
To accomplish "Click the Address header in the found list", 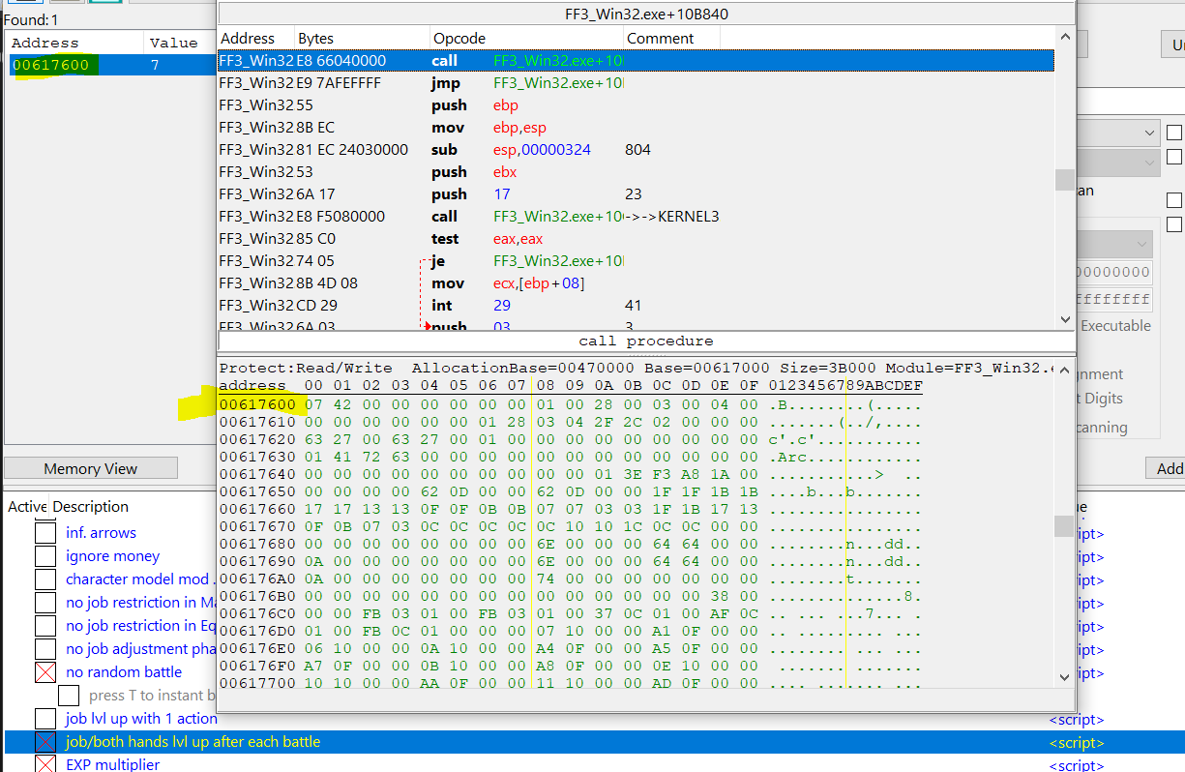I will [x=75, y=43].
